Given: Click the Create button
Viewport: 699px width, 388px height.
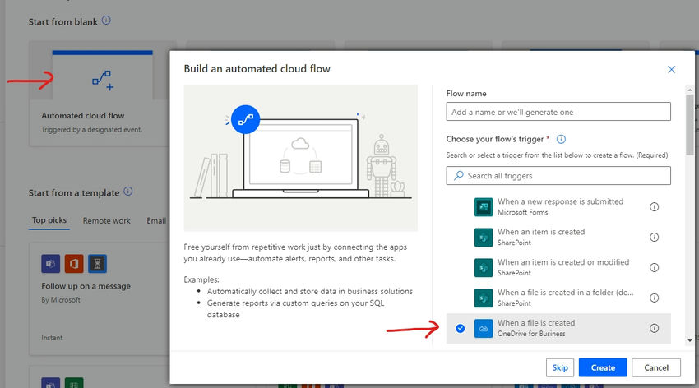Looking at the screenshot, I should point(603,367).
